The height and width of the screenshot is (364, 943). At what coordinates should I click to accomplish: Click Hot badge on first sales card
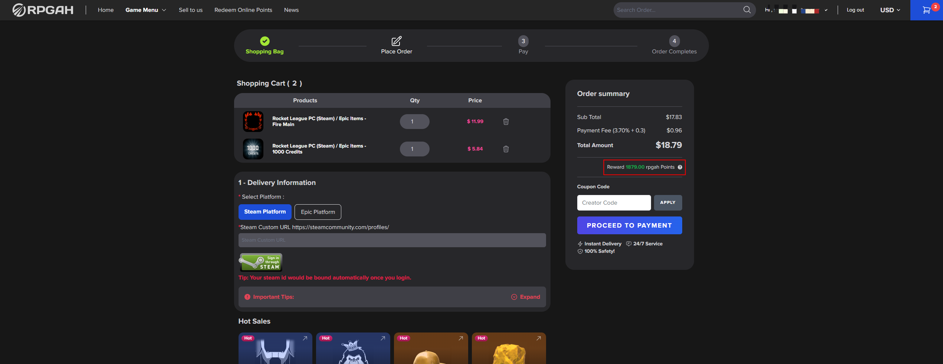(248, 338)
